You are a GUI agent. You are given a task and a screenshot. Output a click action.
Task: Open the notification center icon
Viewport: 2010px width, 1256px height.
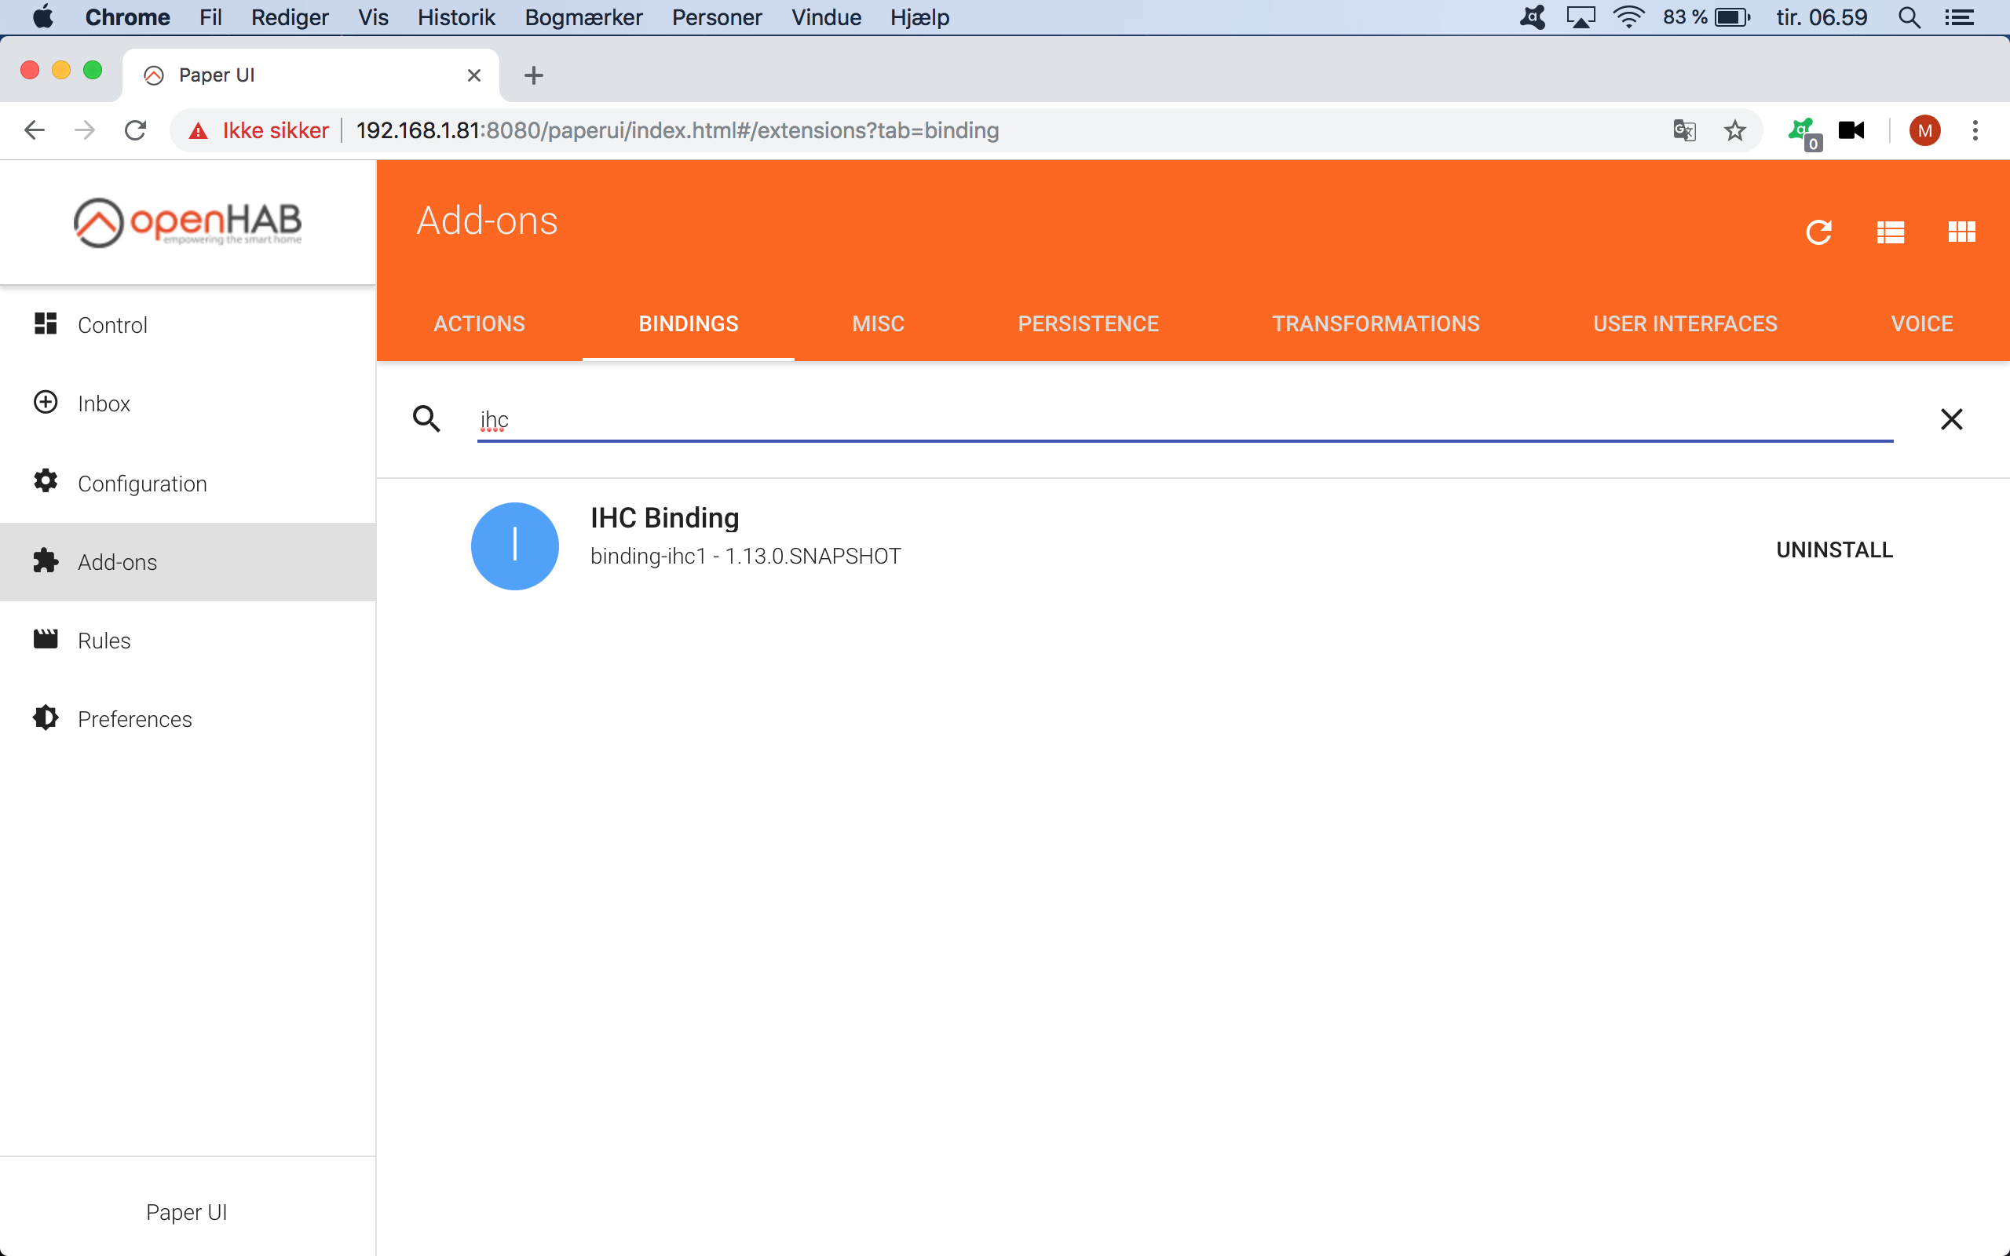[1961, 17]
